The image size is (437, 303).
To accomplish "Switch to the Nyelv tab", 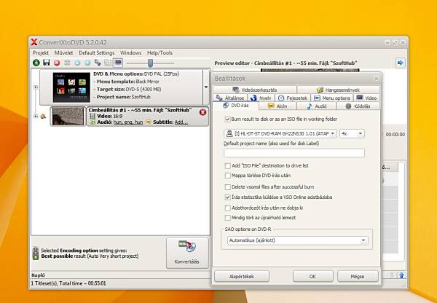I will (x=261, y=98).
